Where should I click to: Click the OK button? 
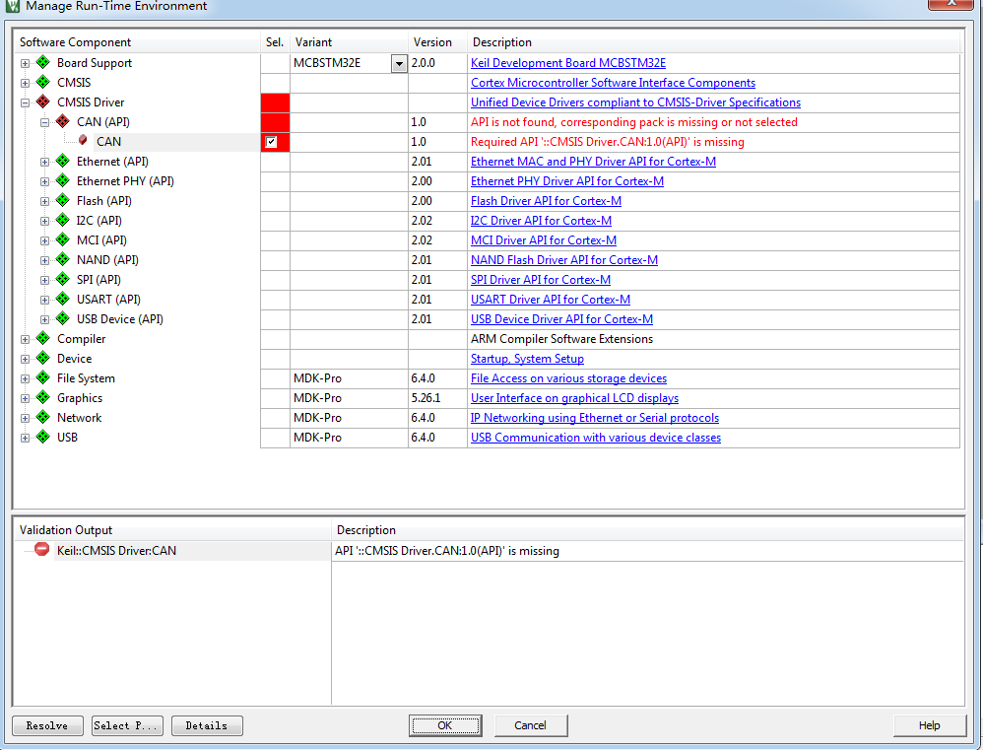click(x=445, y=725)
